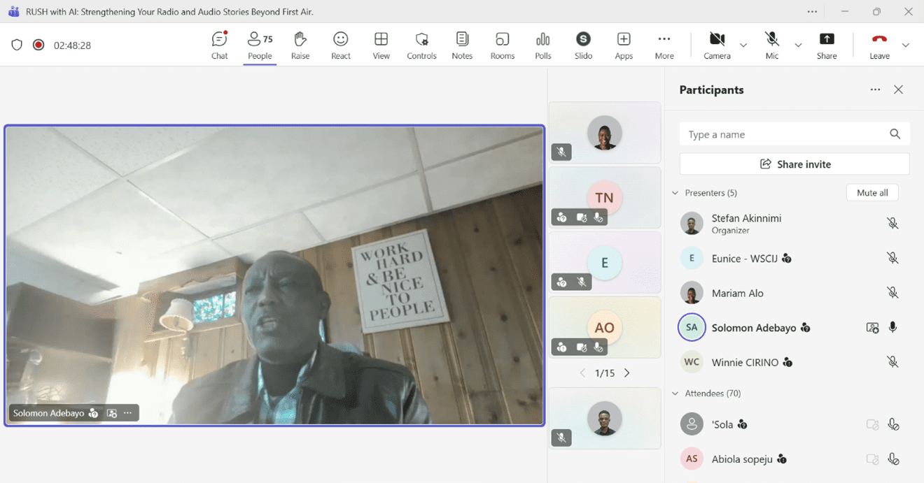Open meeting Notes
This screenshot has width=924, height=483.
point(462,45)
